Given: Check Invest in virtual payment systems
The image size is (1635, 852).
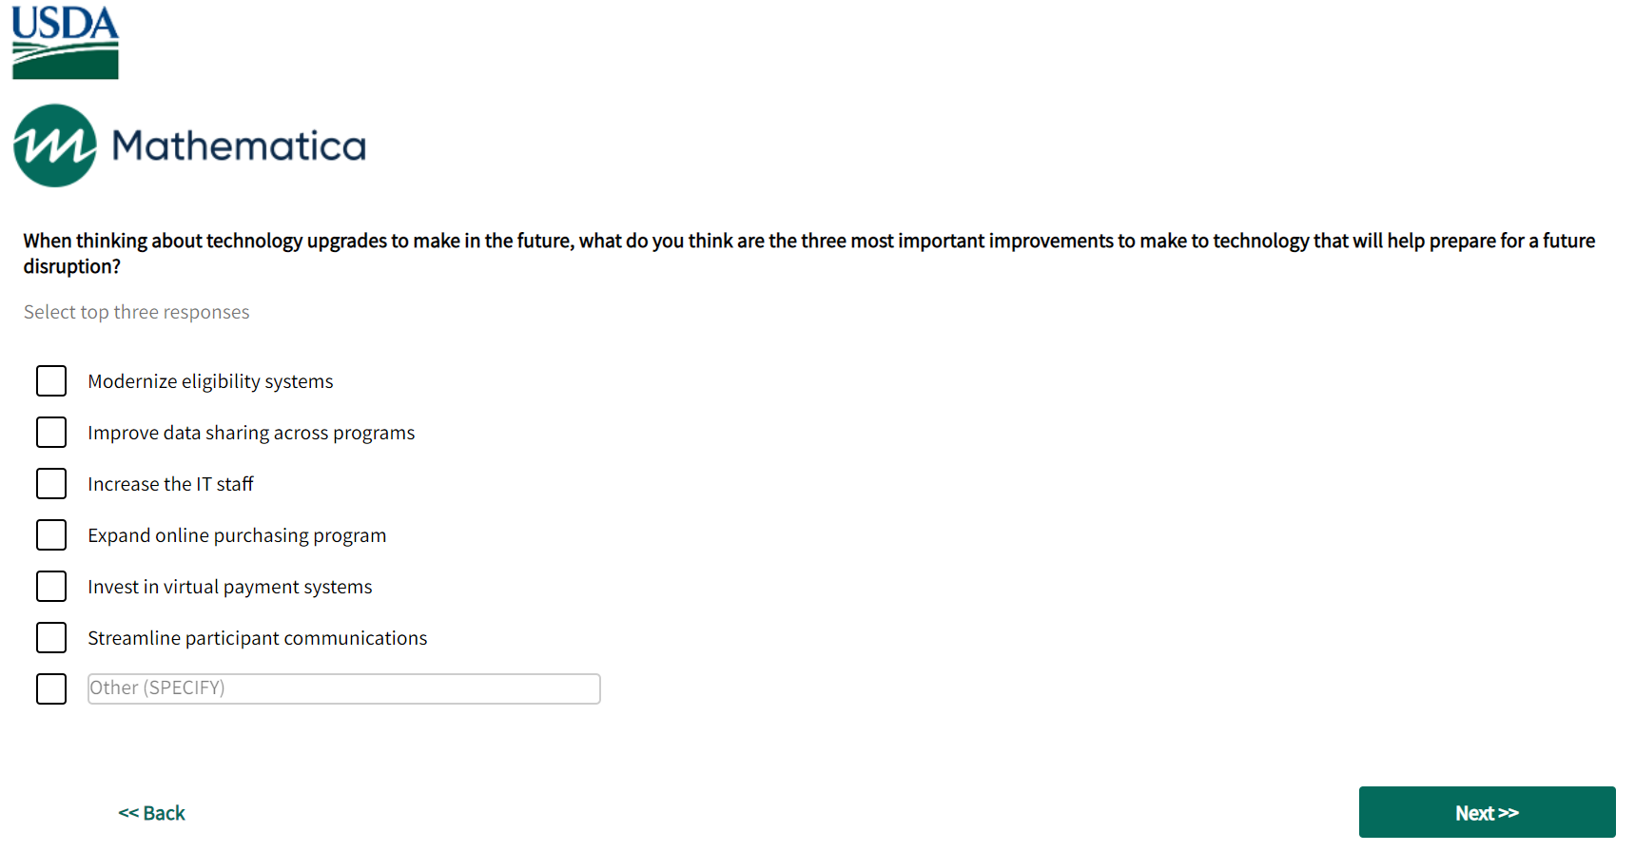Looking at the screenshot, I should (x=51, y=587).
